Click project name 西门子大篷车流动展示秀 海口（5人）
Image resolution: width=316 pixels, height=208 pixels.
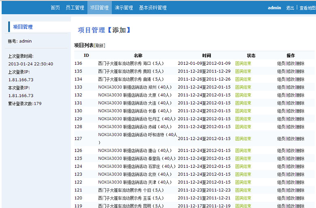131,63
